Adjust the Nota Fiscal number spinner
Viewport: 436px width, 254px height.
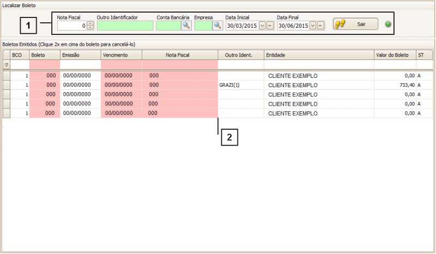[90, 26]
